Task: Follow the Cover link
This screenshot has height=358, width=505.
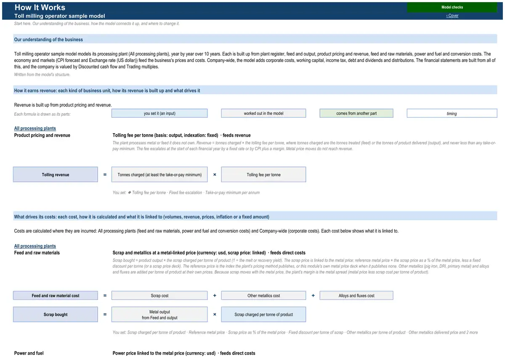Action: click(x=452, y=16)
